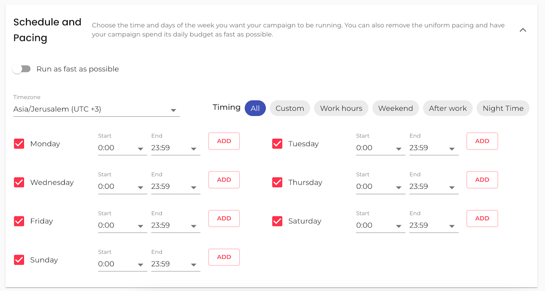
Task: Select After work timing preset
Action: pyautogui.click(x=447, y=108)
